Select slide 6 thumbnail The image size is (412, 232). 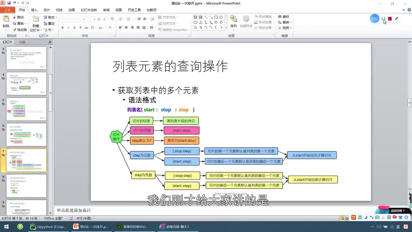(x=26, y=135)
